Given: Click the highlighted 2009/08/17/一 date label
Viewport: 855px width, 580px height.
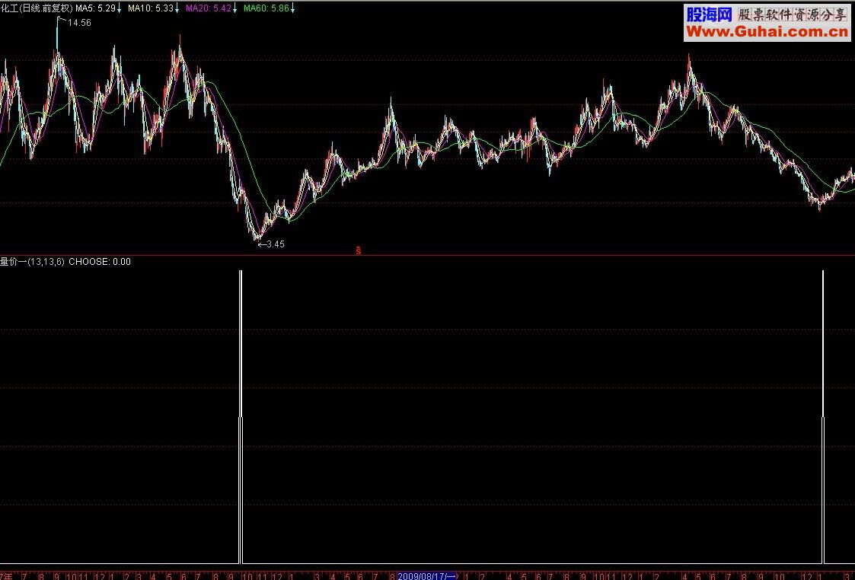Looking at the screenshot, I should tap(427, 576).
